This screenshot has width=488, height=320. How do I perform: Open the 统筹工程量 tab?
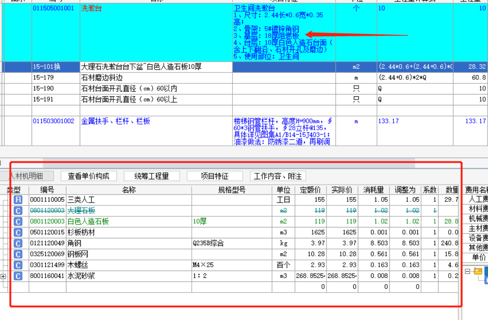click(x=151, y=176)
